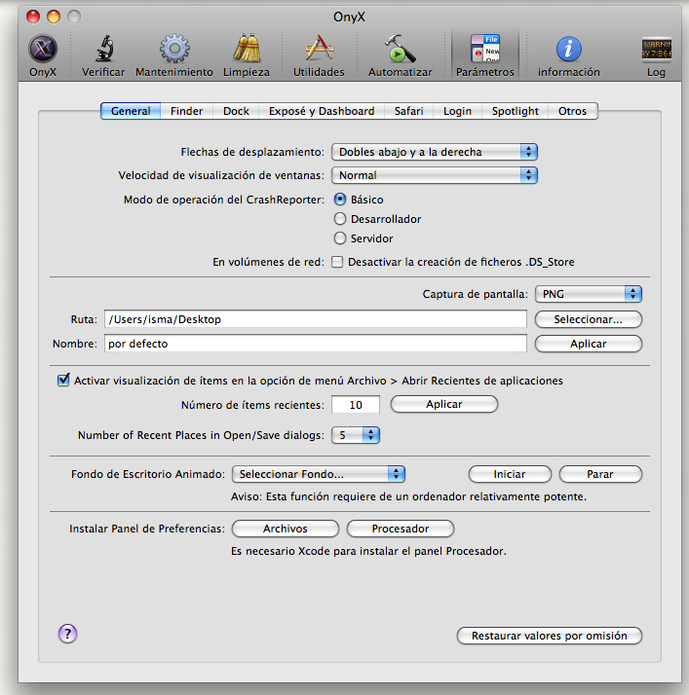This screenshot has height=695, width=689.
Task: Toggle Desactivar creación de ficheros .DS_Store
Action: click(337, 262)
